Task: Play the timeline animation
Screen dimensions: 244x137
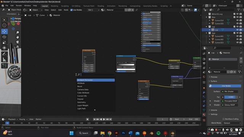Action: [104, 119]
